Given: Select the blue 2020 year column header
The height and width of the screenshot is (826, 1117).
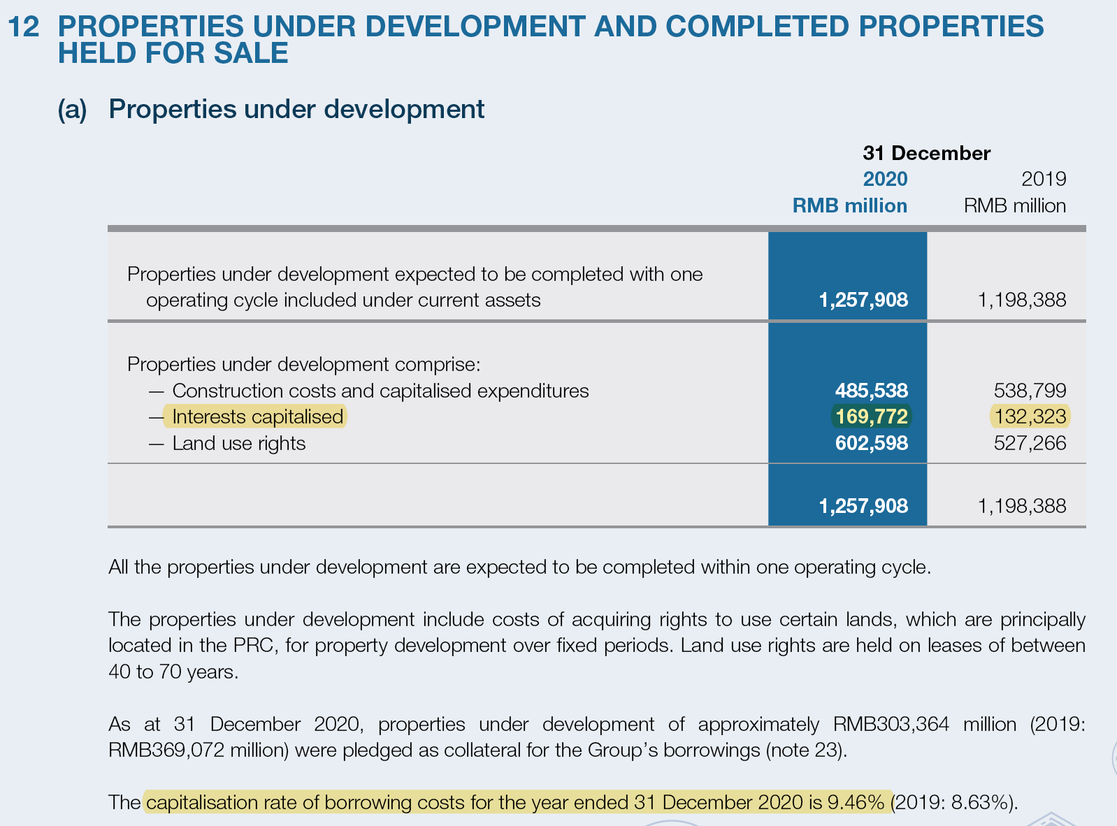Looking at the screenshot, I should pos(885,179).
